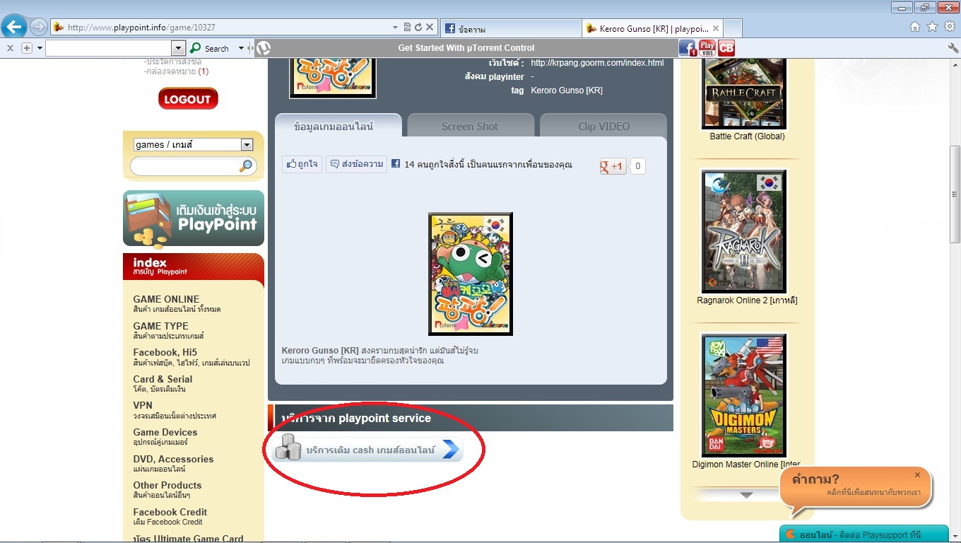Click the scrollbar up arrow

955,64
